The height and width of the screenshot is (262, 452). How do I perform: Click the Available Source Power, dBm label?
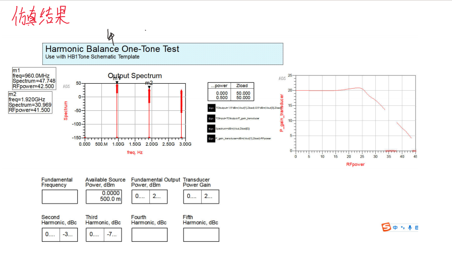coord(105,182)
